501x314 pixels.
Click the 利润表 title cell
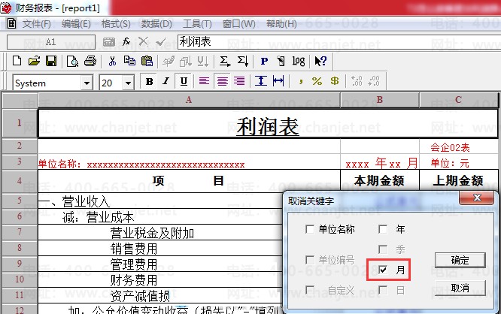(268, 124)
